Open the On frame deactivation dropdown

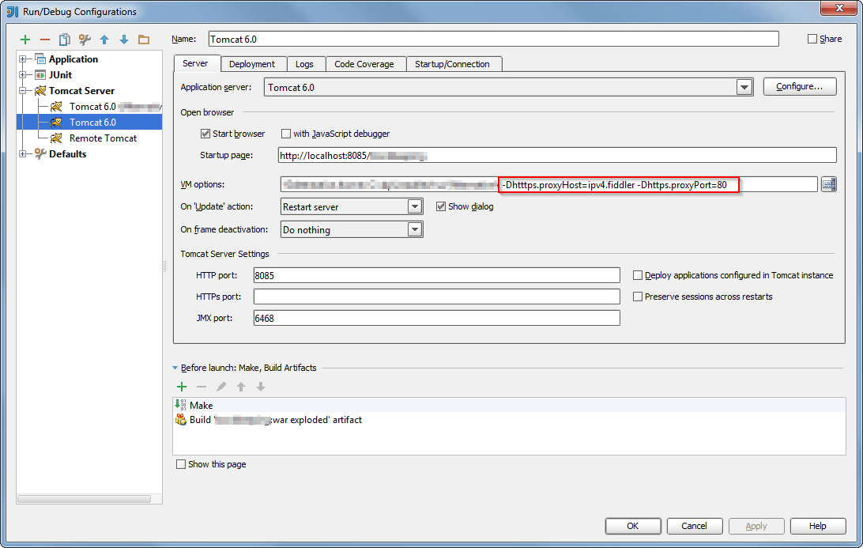coord(416,229)
